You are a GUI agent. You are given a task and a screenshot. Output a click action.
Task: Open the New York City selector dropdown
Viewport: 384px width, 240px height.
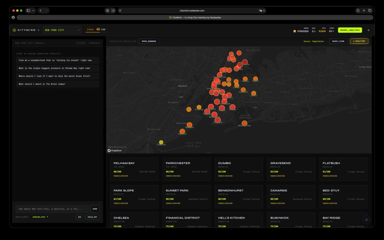pos(62,30)
